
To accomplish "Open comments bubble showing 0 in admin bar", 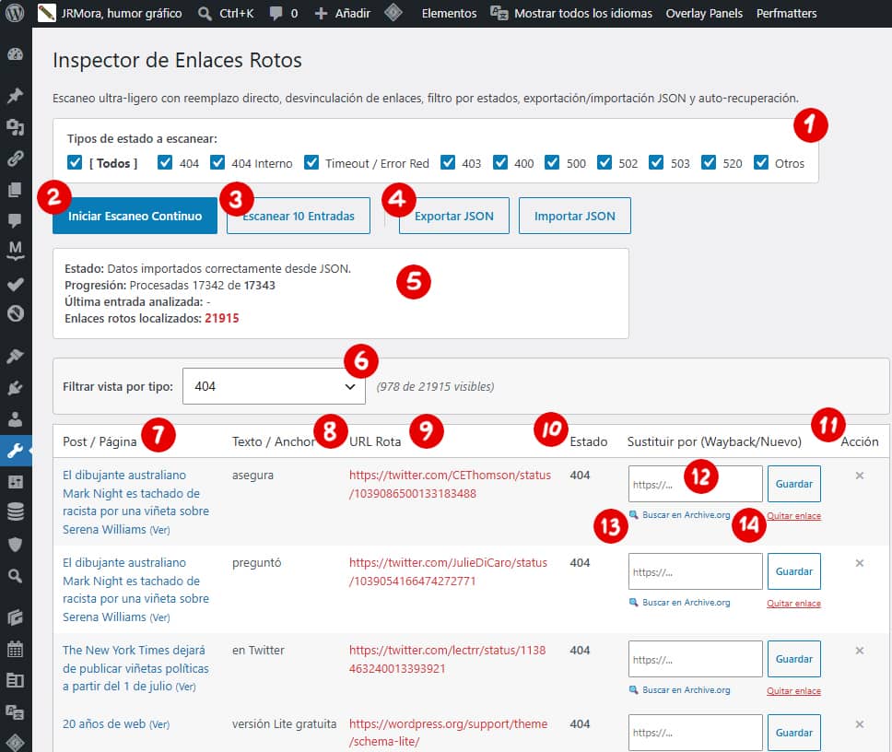I will pos(283,13).
